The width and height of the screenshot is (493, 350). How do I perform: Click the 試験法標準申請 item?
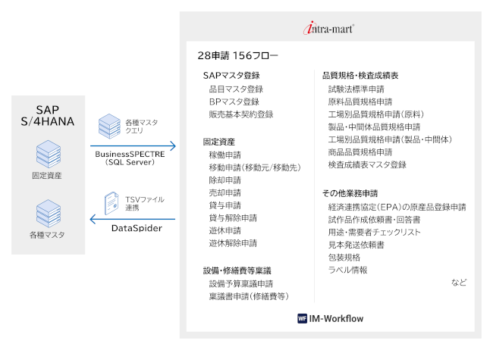point(355,89)
